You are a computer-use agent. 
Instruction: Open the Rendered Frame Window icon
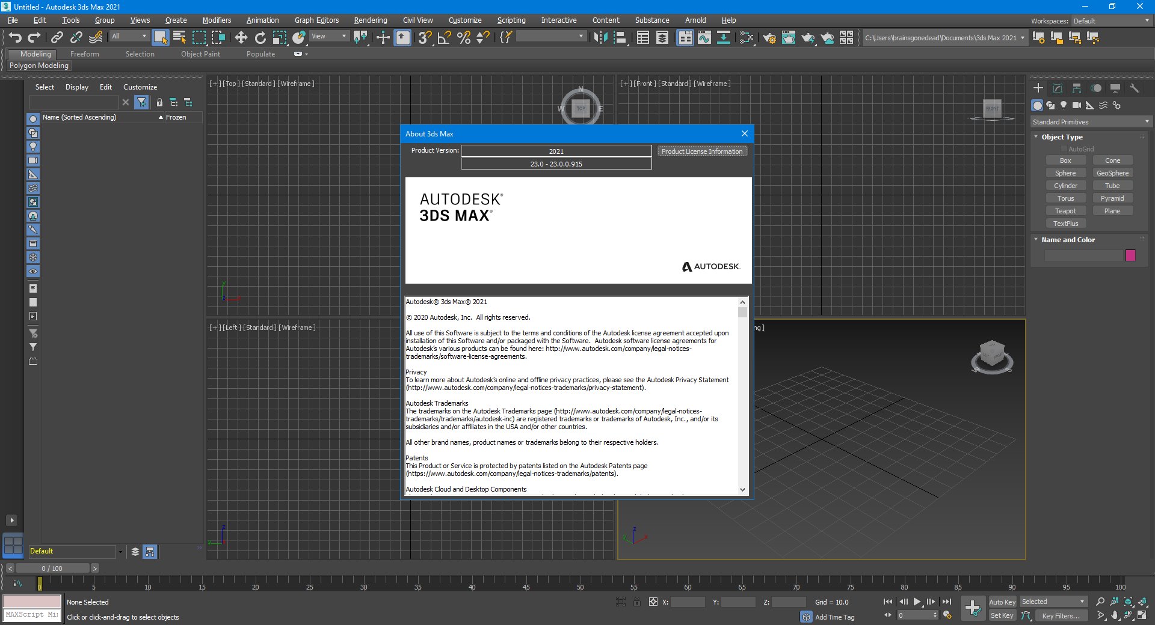(x=789, y=38)
